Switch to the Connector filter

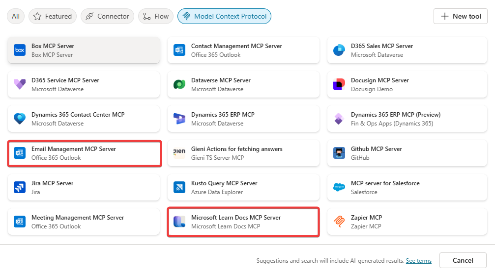tap(108, 16)
